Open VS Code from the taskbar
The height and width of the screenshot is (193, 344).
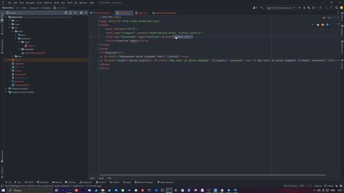[x=156, y=190]
